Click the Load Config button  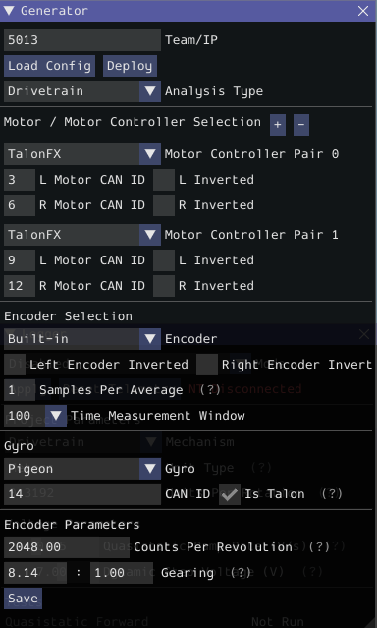tap(49, 66)
